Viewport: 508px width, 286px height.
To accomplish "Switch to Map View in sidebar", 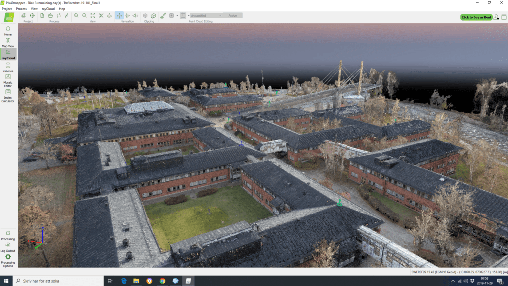I will coord(8,43).
